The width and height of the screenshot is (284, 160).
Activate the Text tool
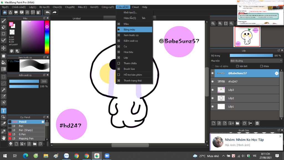pyautogui.click(x=3, y=111)
